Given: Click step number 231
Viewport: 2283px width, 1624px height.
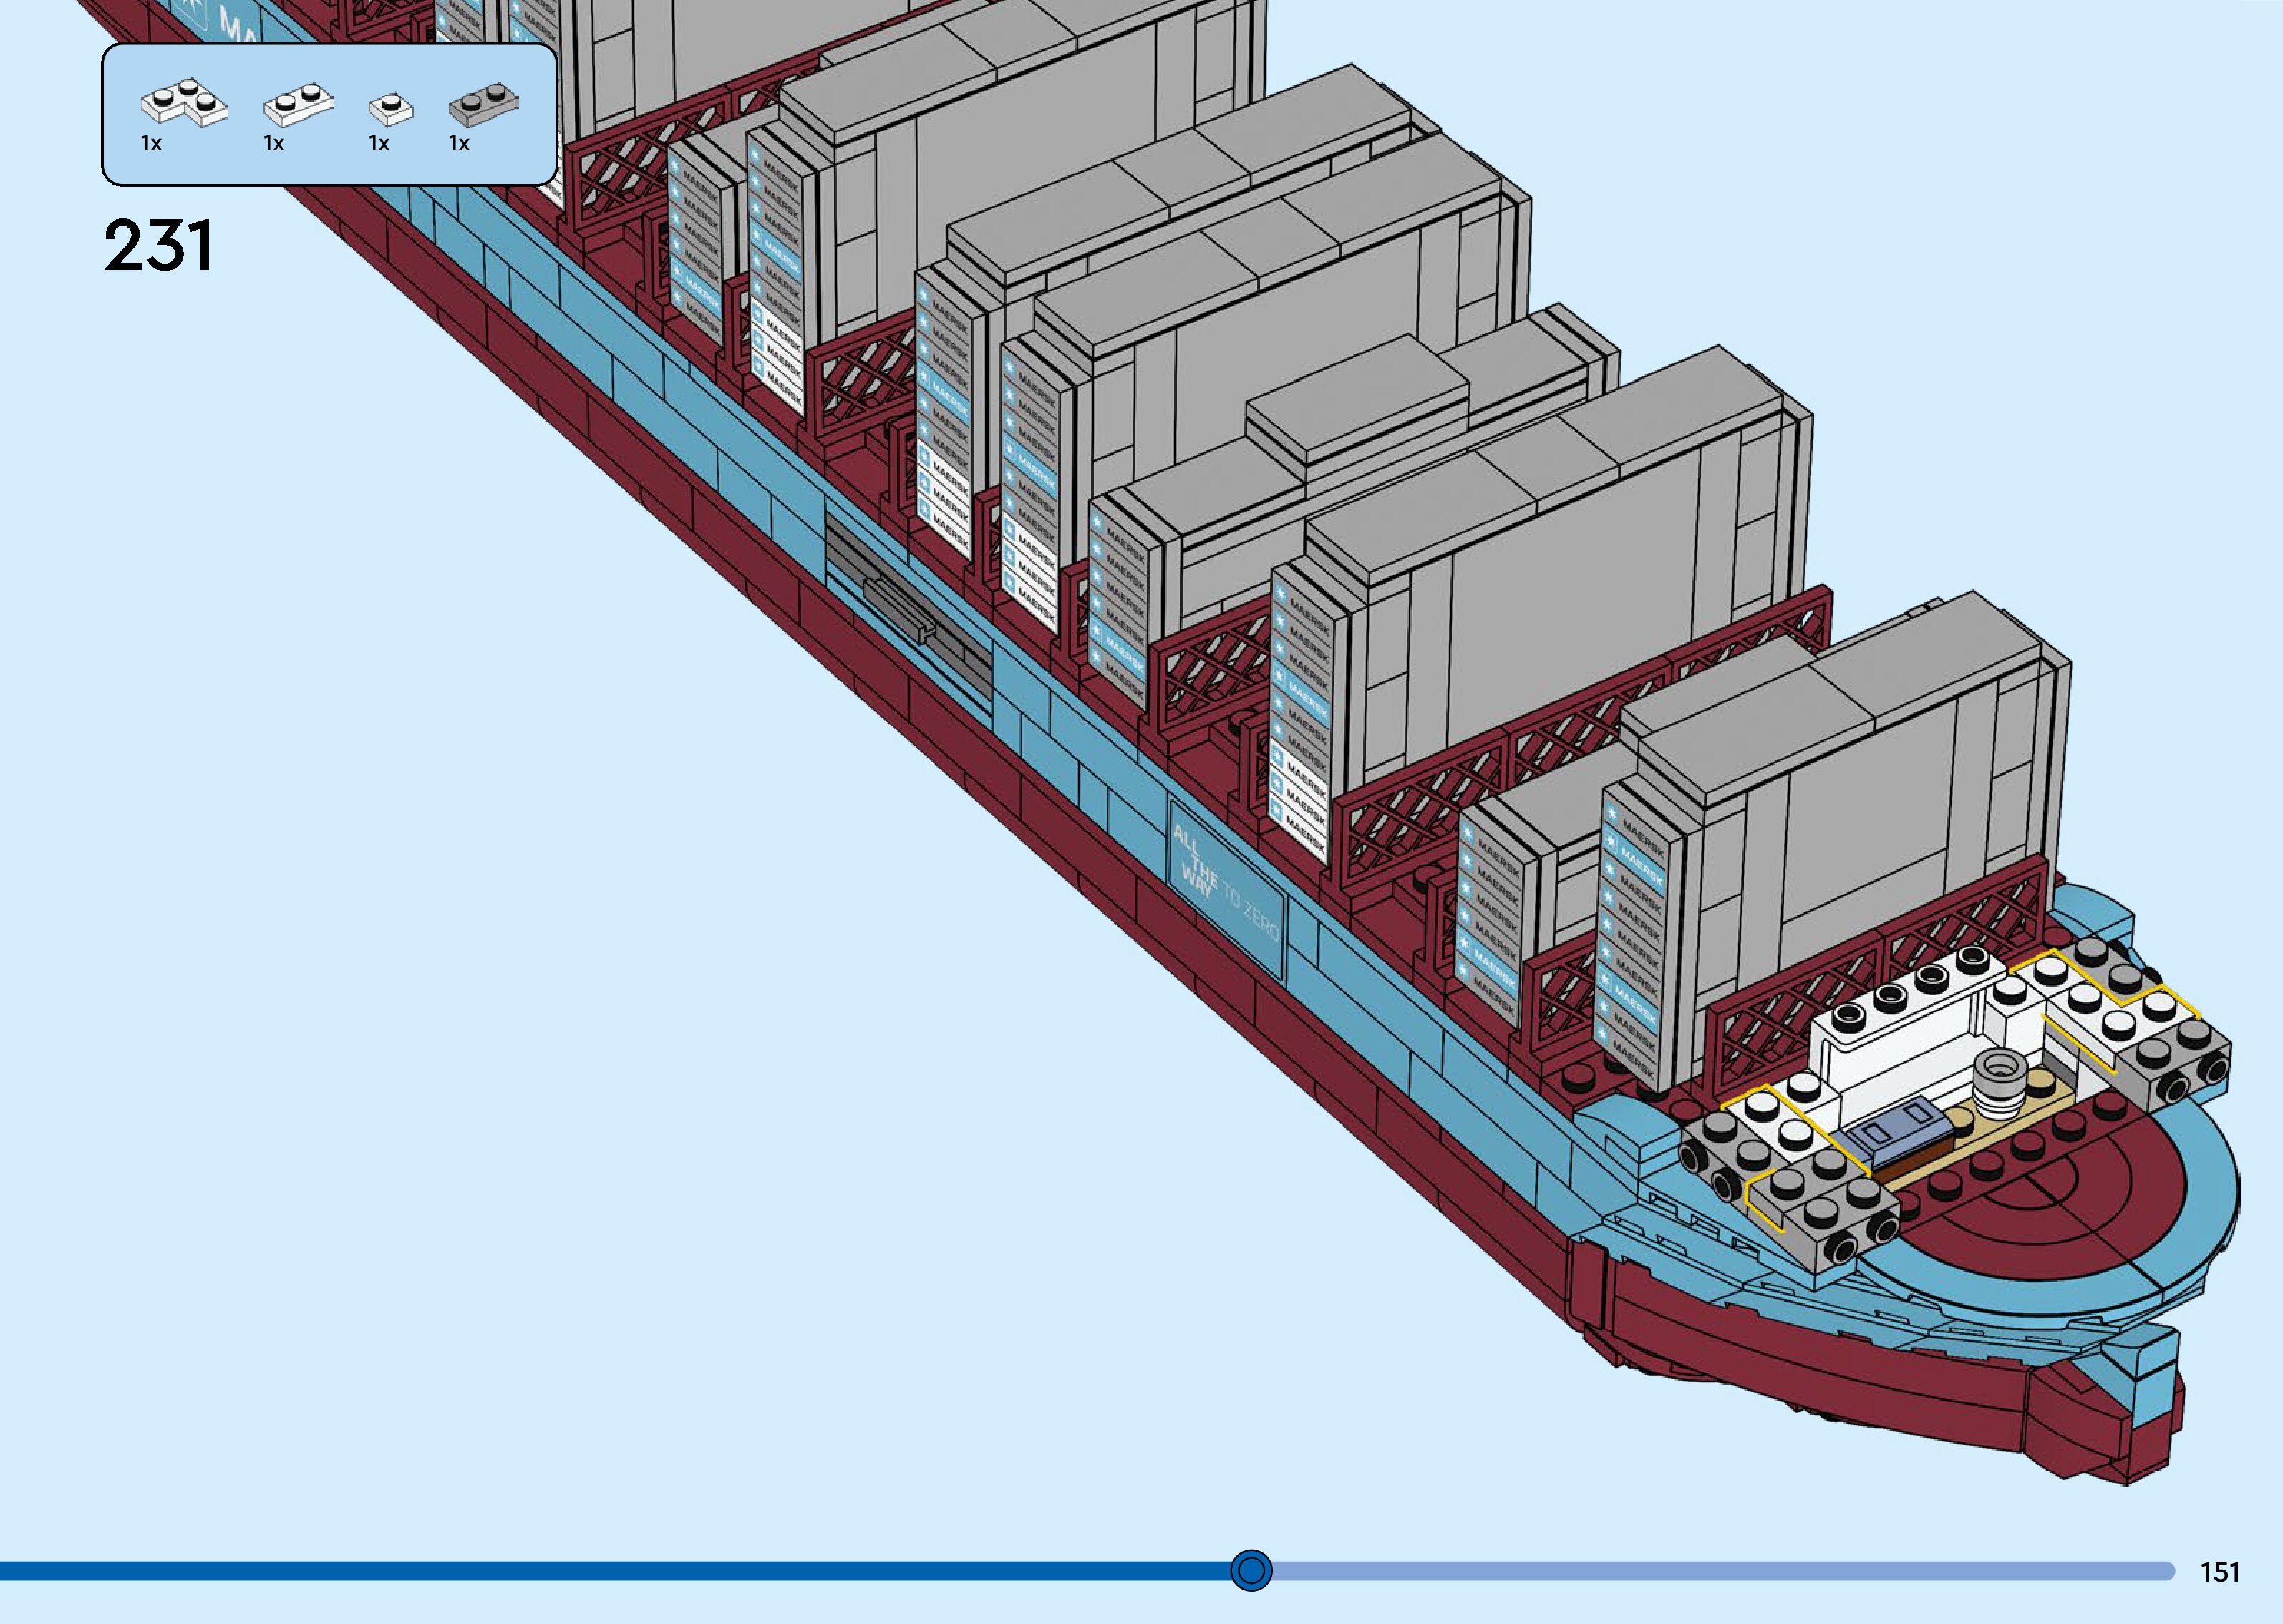Looking at the screenshot, I should point(158,246).
